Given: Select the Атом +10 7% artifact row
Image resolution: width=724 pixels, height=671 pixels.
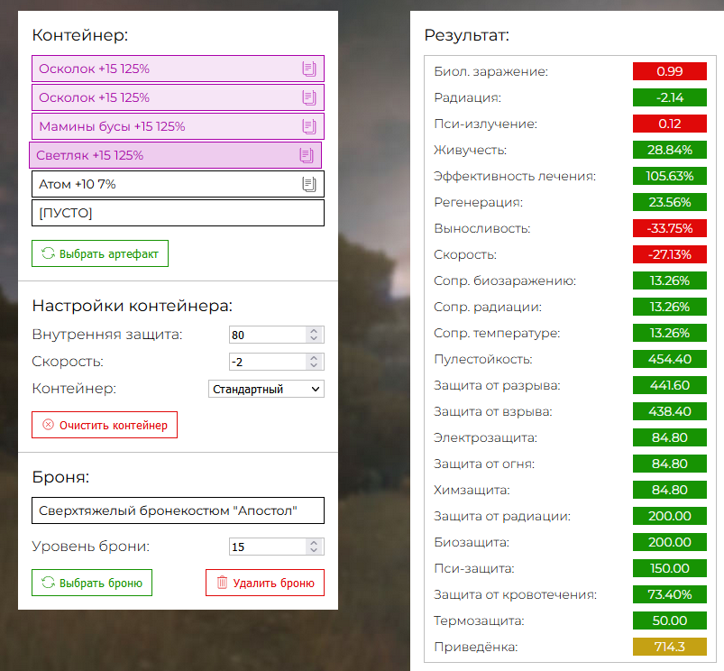Looking at the screenshot, I should [x=178, y=184].
